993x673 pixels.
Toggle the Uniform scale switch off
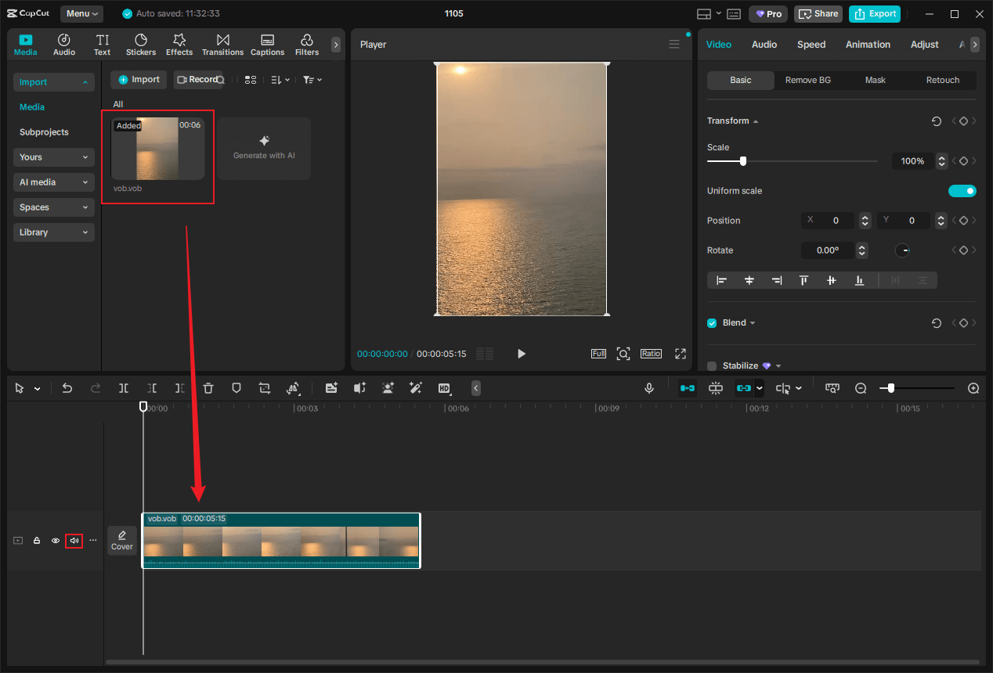coord(962,190)
